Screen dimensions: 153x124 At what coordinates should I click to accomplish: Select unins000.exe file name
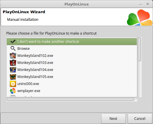(x=28, y=84)
